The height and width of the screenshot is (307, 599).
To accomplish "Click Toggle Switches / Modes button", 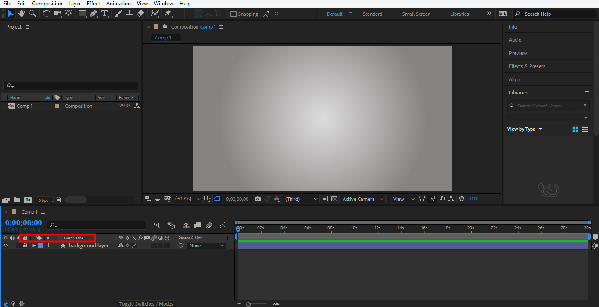I will coord(146,304).
